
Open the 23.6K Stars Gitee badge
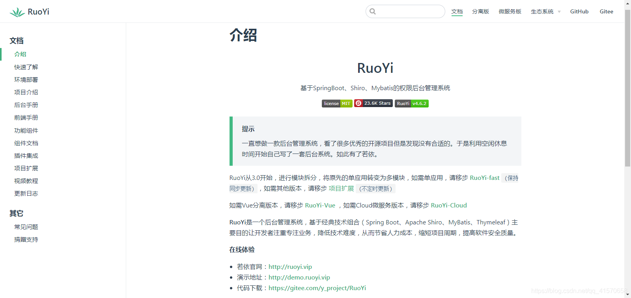tap(373, 103)
